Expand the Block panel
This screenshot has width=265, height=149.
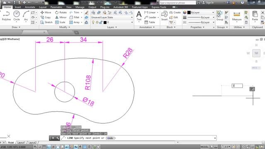point(171,27)
